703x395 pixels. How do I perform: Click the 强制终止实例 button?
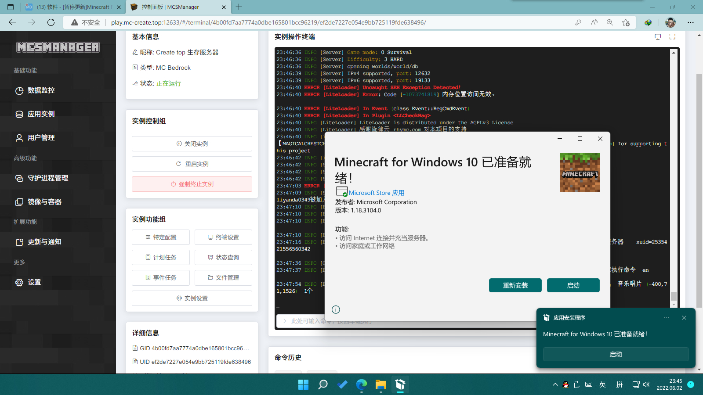192,184
